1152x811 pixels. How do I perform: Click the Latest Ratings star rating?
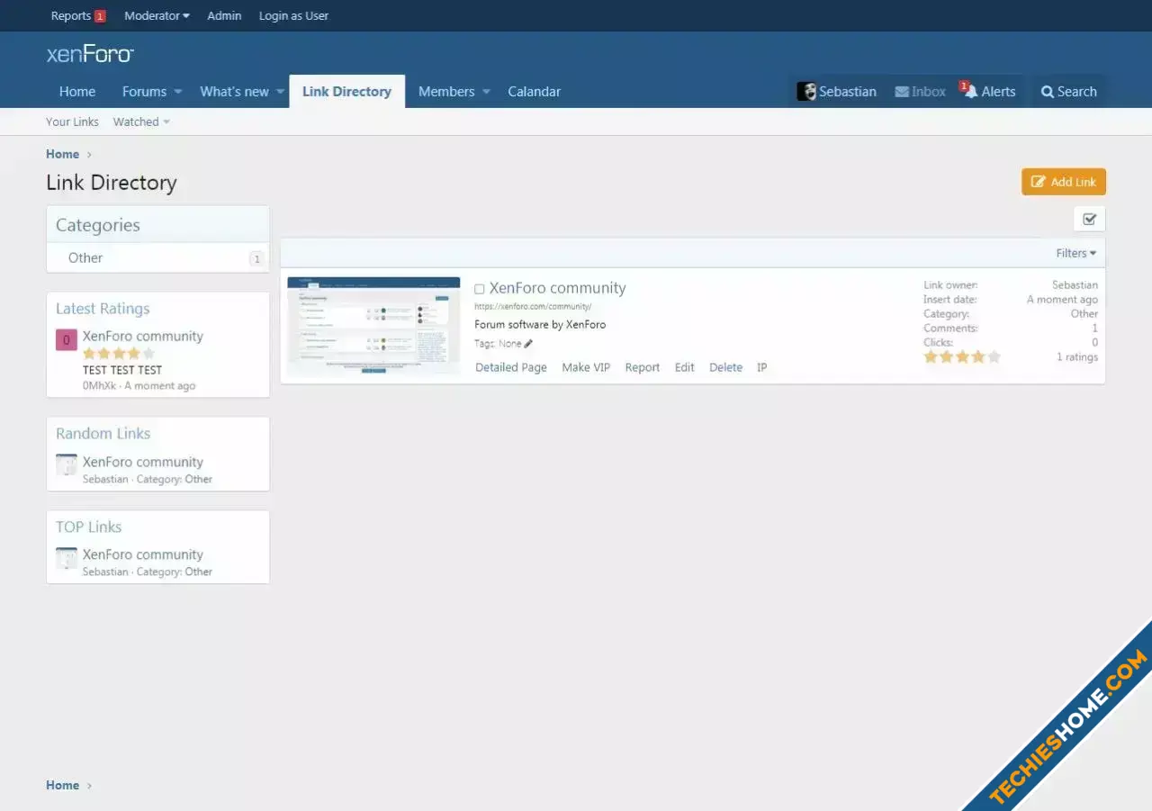point(119,354)
